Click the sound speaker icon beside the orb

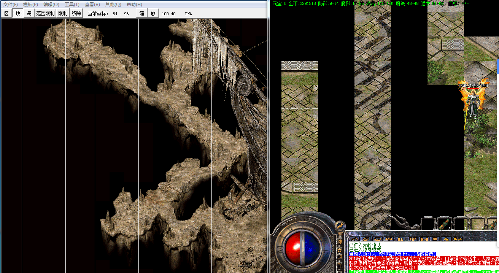pyautogui.click(x=339, y=241)
